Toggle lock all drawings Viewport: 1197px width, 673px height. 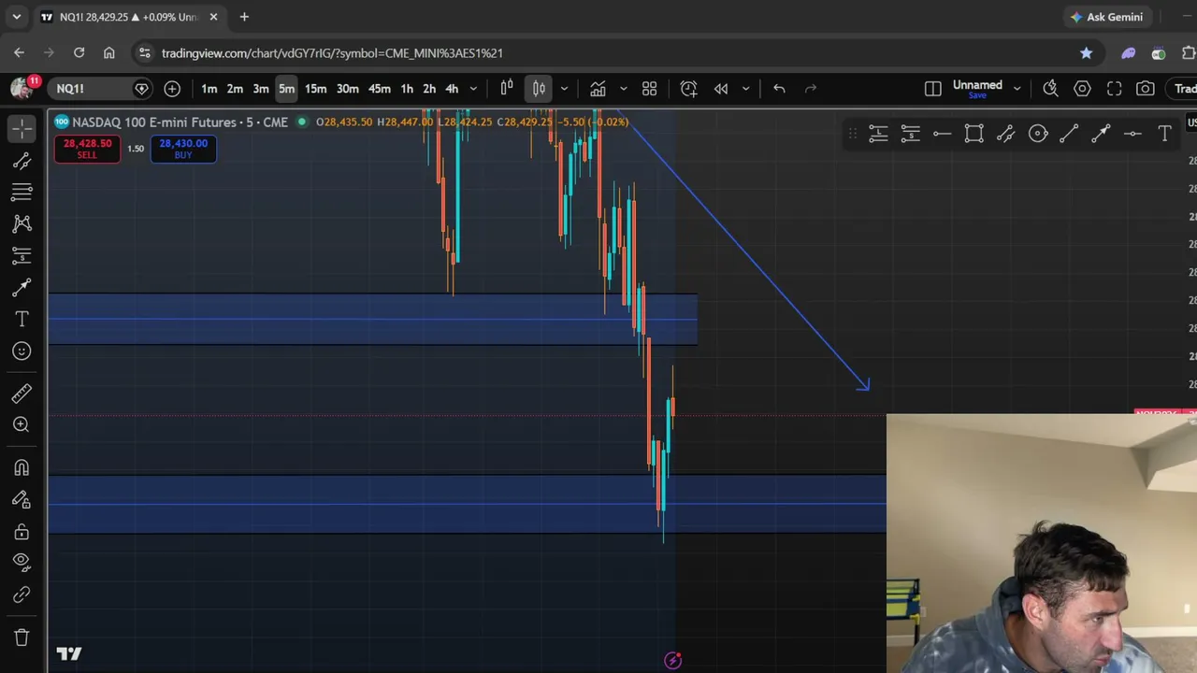coord(22,531)
